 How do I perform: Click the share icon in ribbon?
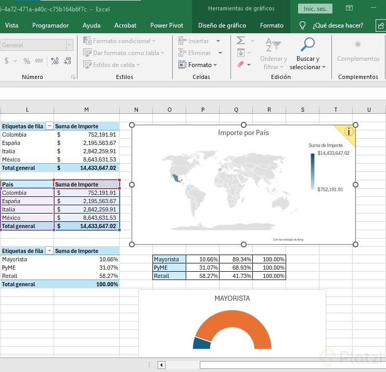[380, 25]
